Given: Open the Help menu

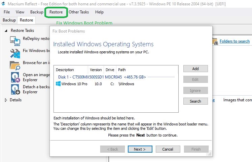Looking at the screenshot, I should pyautogui.click(x=99, y=12).
